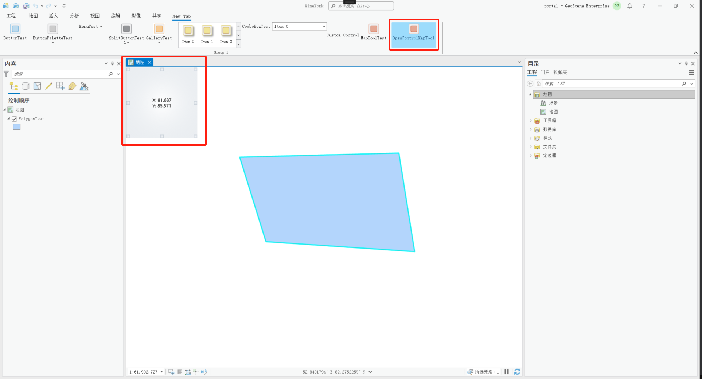The width and height of the screenshot is (702, 379).
Task: Select gallery Item 0
Action: tap(188, 34)
